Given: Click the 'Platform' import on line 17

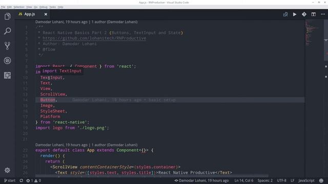Looking at the screenshot, I should (50, 117).
